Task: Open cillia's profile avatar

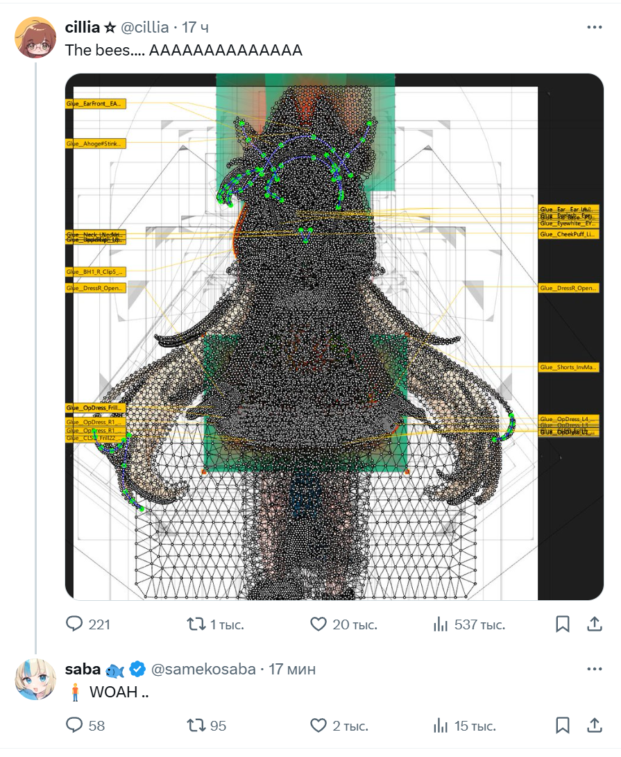Action: [36, 37]
